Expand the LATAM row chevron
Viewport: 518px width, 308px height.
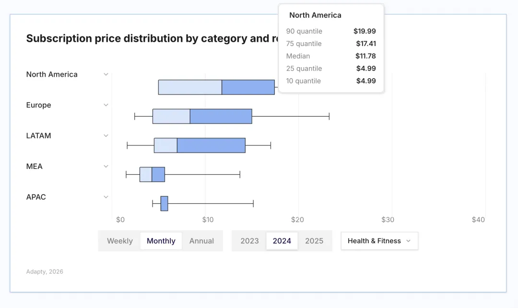click(x=106, y=136)
